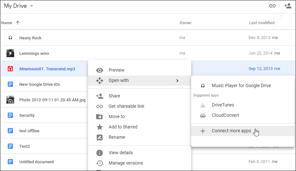The width and height of the screenshot is (296, 171).
Task: Select the Untitled document name
Action: click(x=37, y=162)
